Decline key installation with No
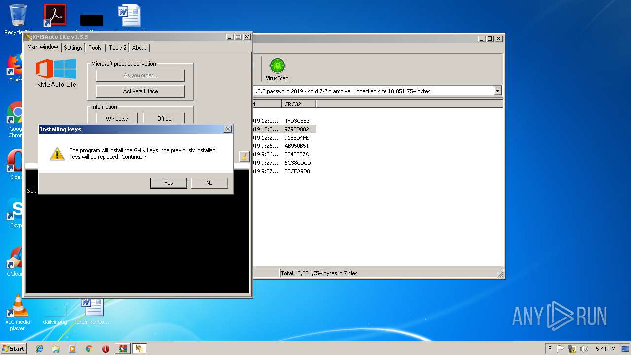631x355 pixels. tap(210, 183)
